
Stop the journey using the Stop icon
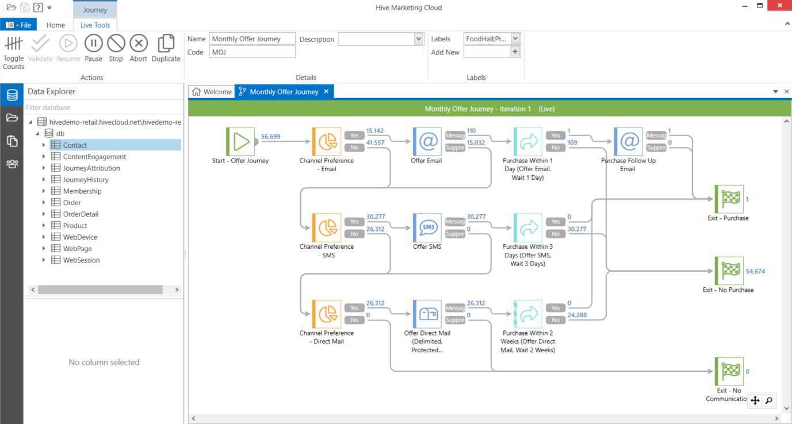coord(116,44)
